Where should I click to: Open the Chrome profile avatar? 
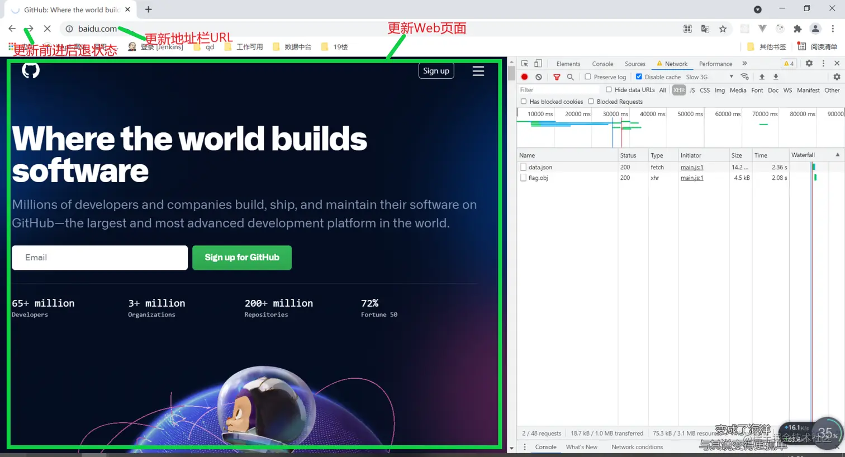(x=815, y=28)
